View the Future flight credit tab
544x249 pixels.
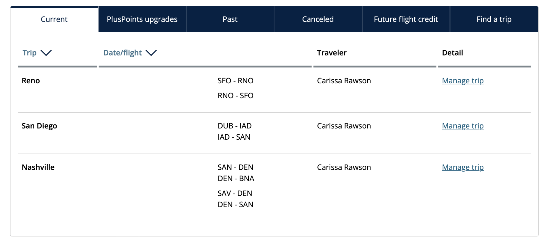[406, 19]
